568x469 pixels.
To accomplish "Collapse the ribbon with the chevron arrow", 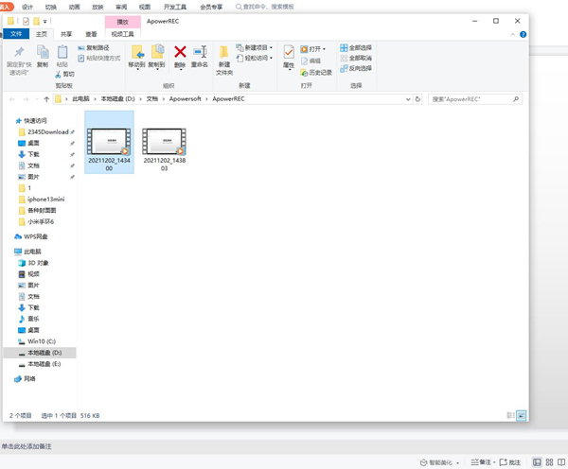I will pyautogui.click(x=512, y=34).
